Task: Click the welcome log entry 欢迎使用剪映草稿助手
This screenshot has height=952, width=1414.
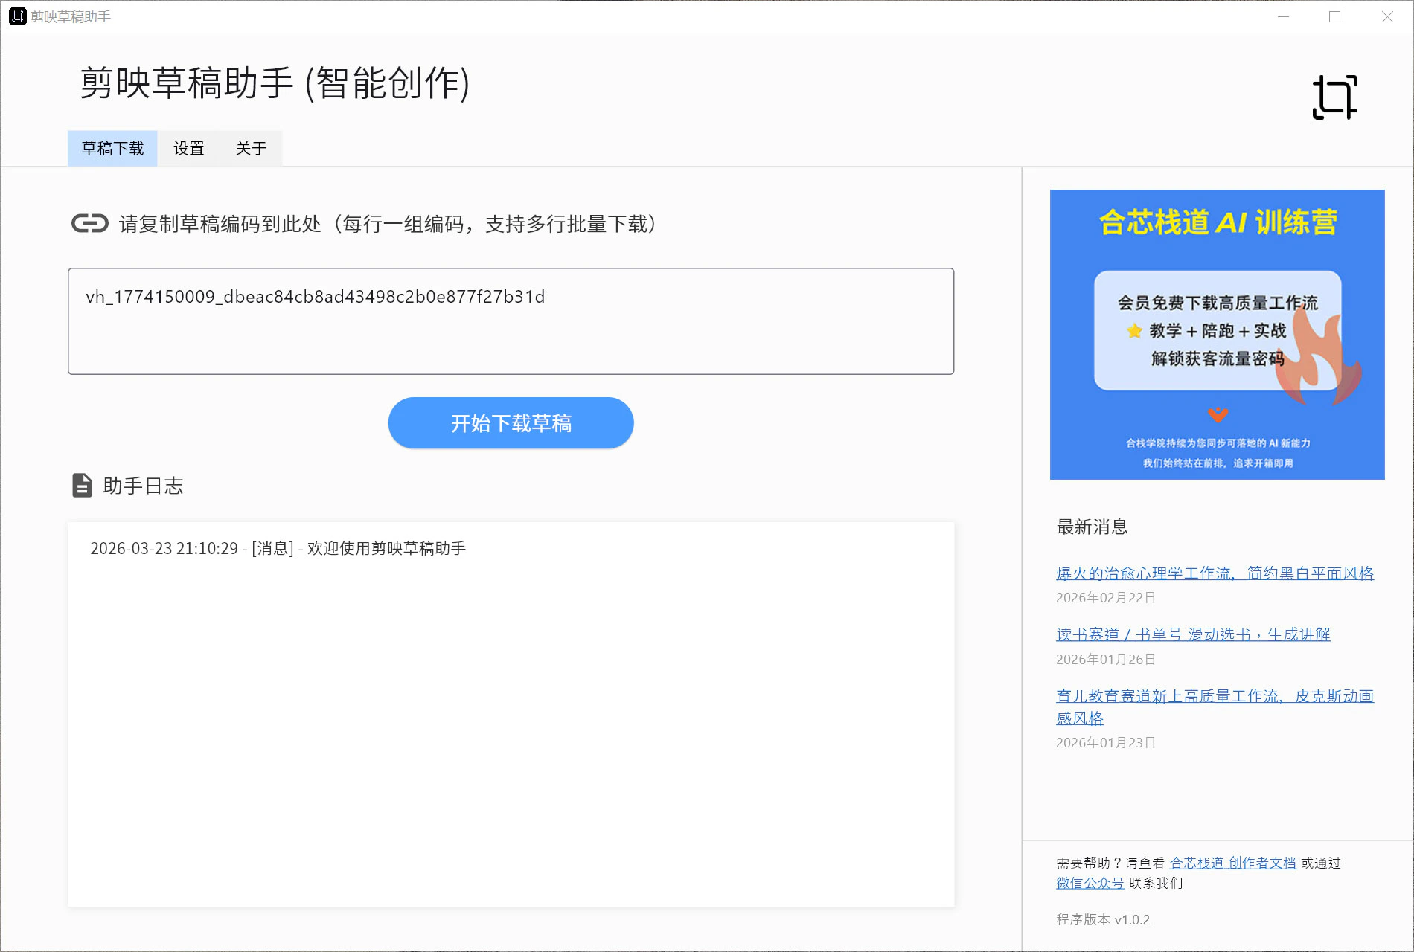Action: 278,548
